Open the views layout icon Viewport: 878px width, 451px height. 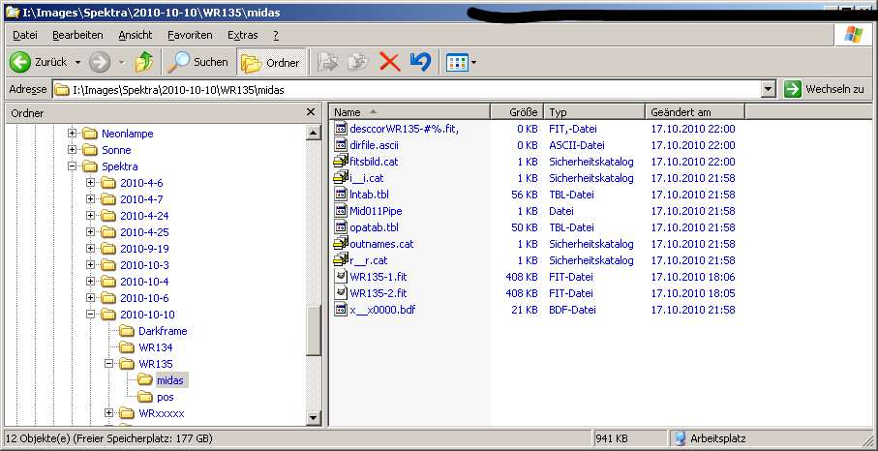coord(457,62)
